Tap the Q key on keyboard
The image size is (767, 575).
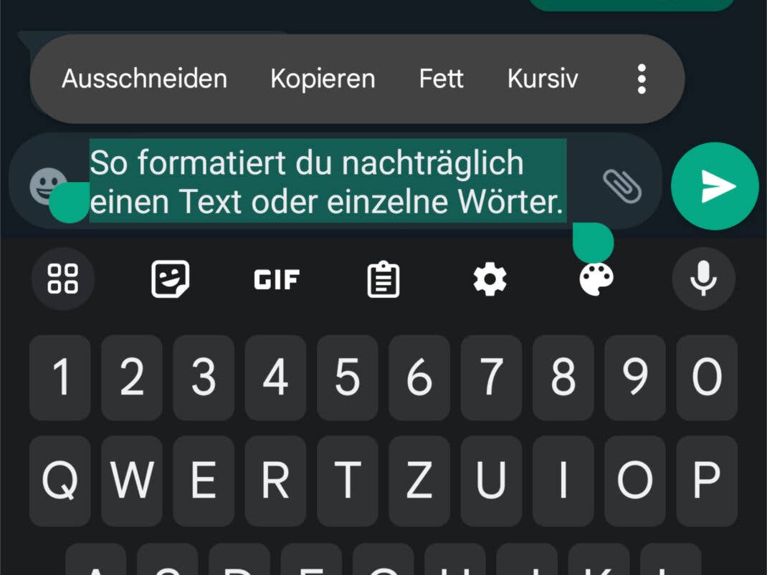(59, 481)
